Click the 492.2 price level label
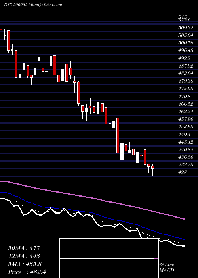 185,58
